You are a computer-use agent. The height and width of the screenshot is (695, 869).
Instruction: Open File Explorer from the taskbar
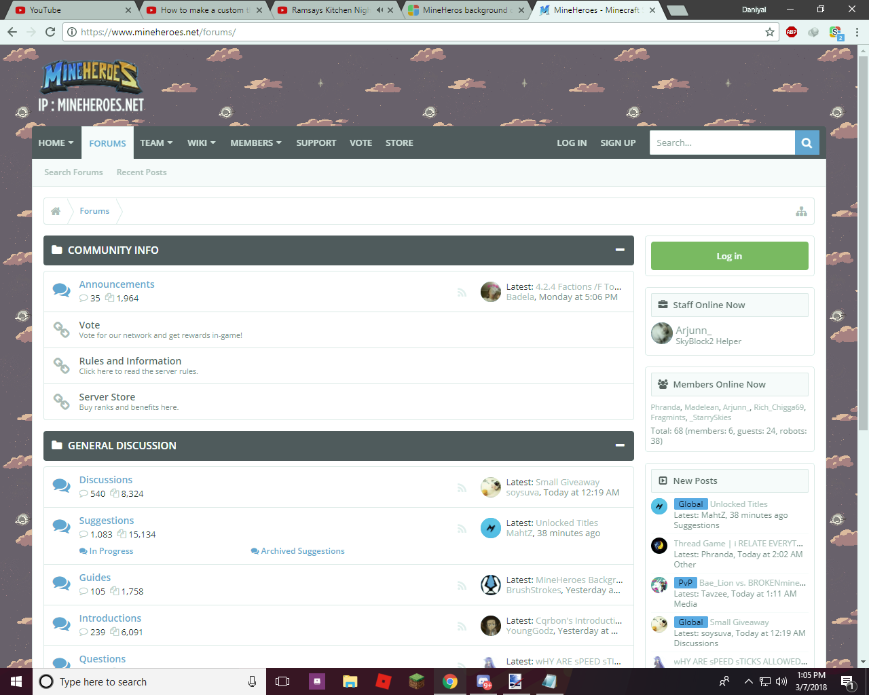(350, 681)
